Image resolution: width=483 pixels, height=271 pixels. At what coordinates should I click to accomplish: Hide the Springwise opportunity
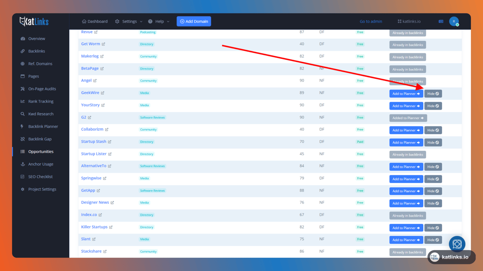click(x=433, y=179)
